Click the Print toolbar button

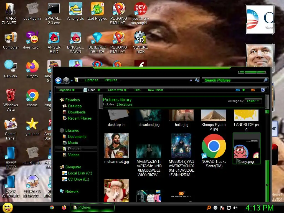click(x=137, y=90)
